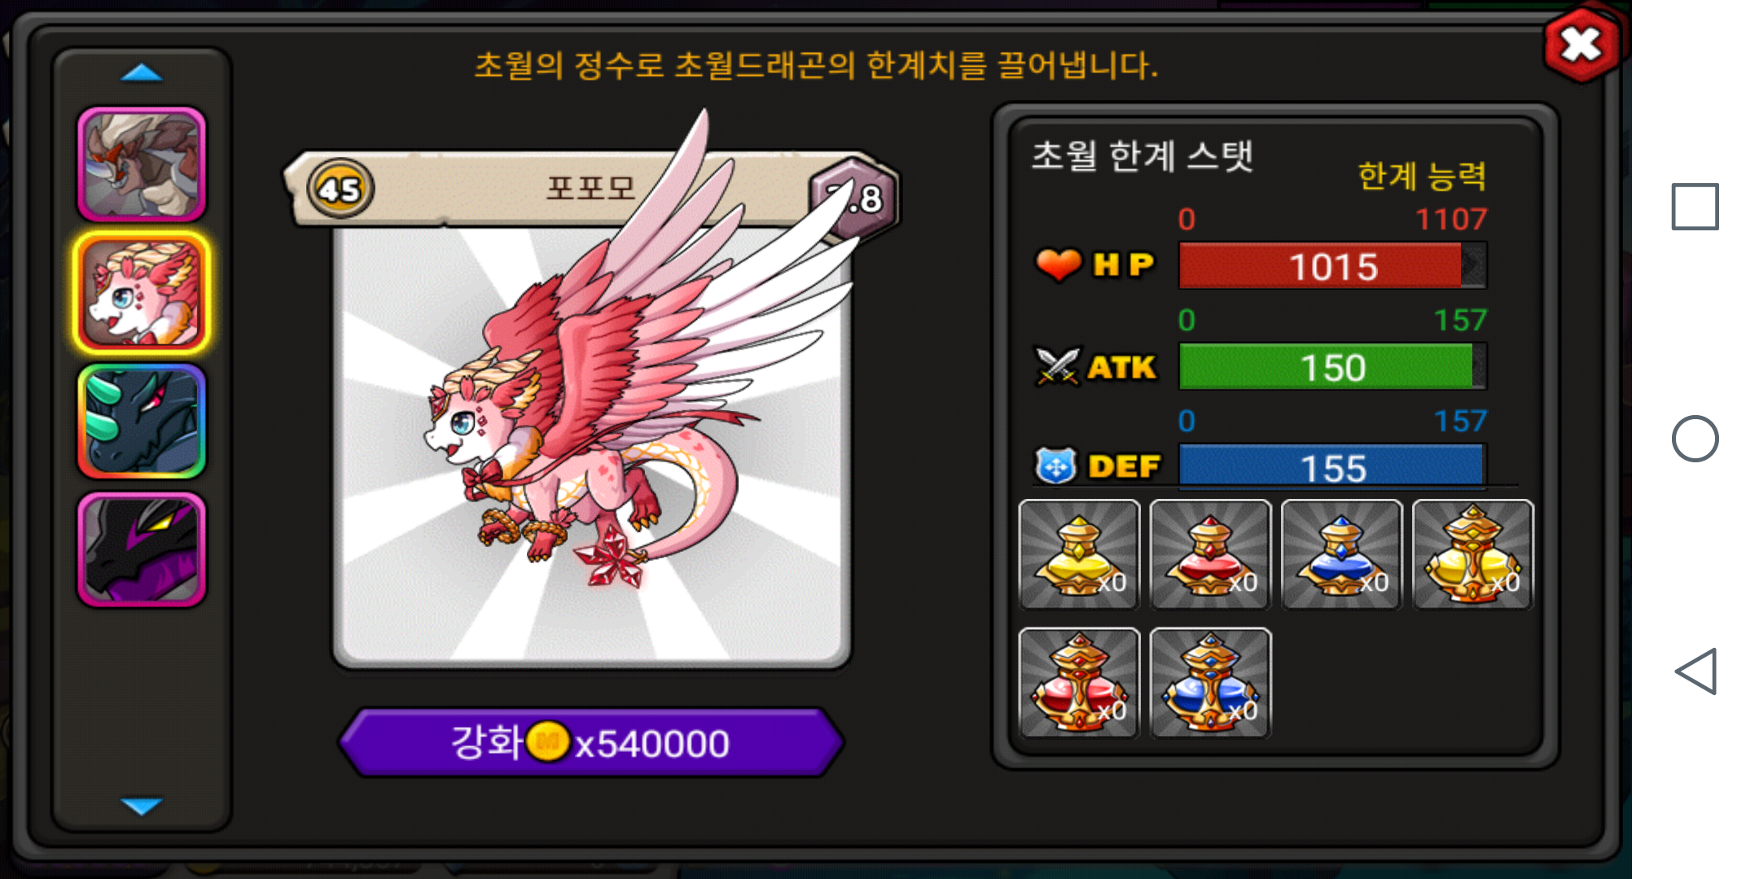This screenshot has height=879, width=1759.
Task: Select the small blue essence potion
Action: (x=1341, y=554)
